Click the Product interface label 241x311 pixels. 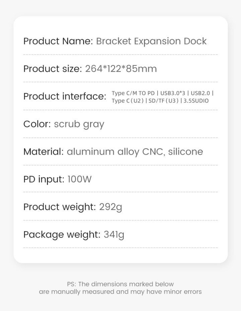(65, 97)
